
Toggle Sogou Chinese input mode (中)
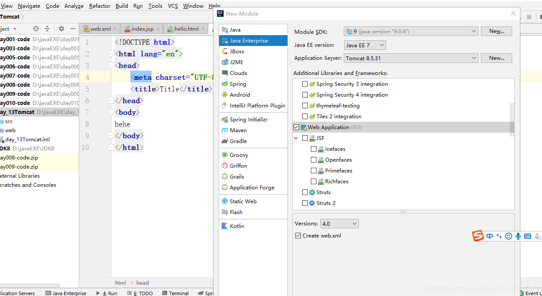[x=490, y=236]
